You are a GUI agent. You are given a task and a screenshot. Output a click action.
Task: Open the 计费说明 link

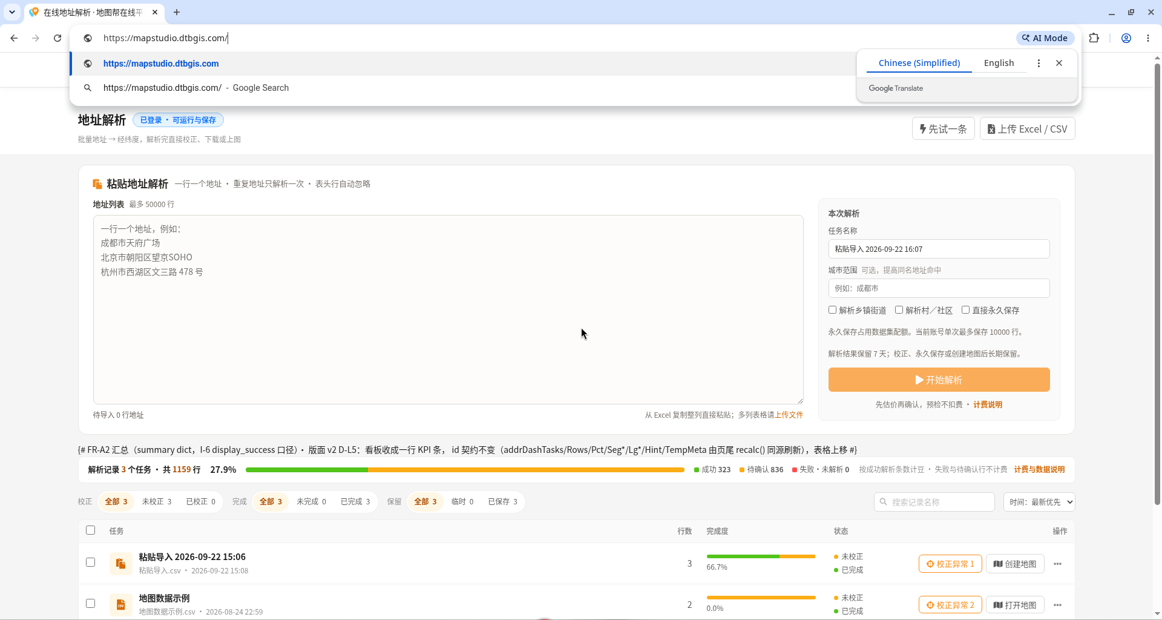(988, 405)
